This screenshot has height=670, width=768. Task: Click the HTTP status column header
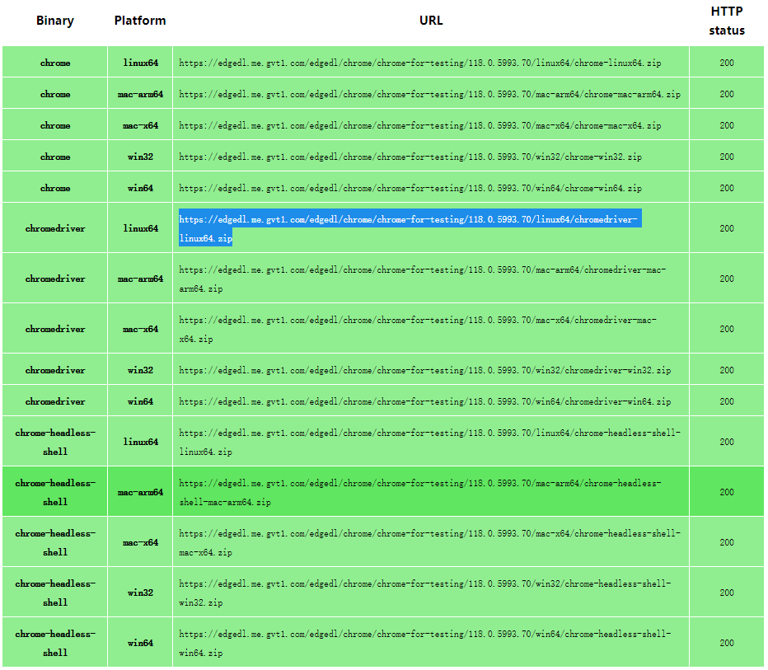coord(727,21)
